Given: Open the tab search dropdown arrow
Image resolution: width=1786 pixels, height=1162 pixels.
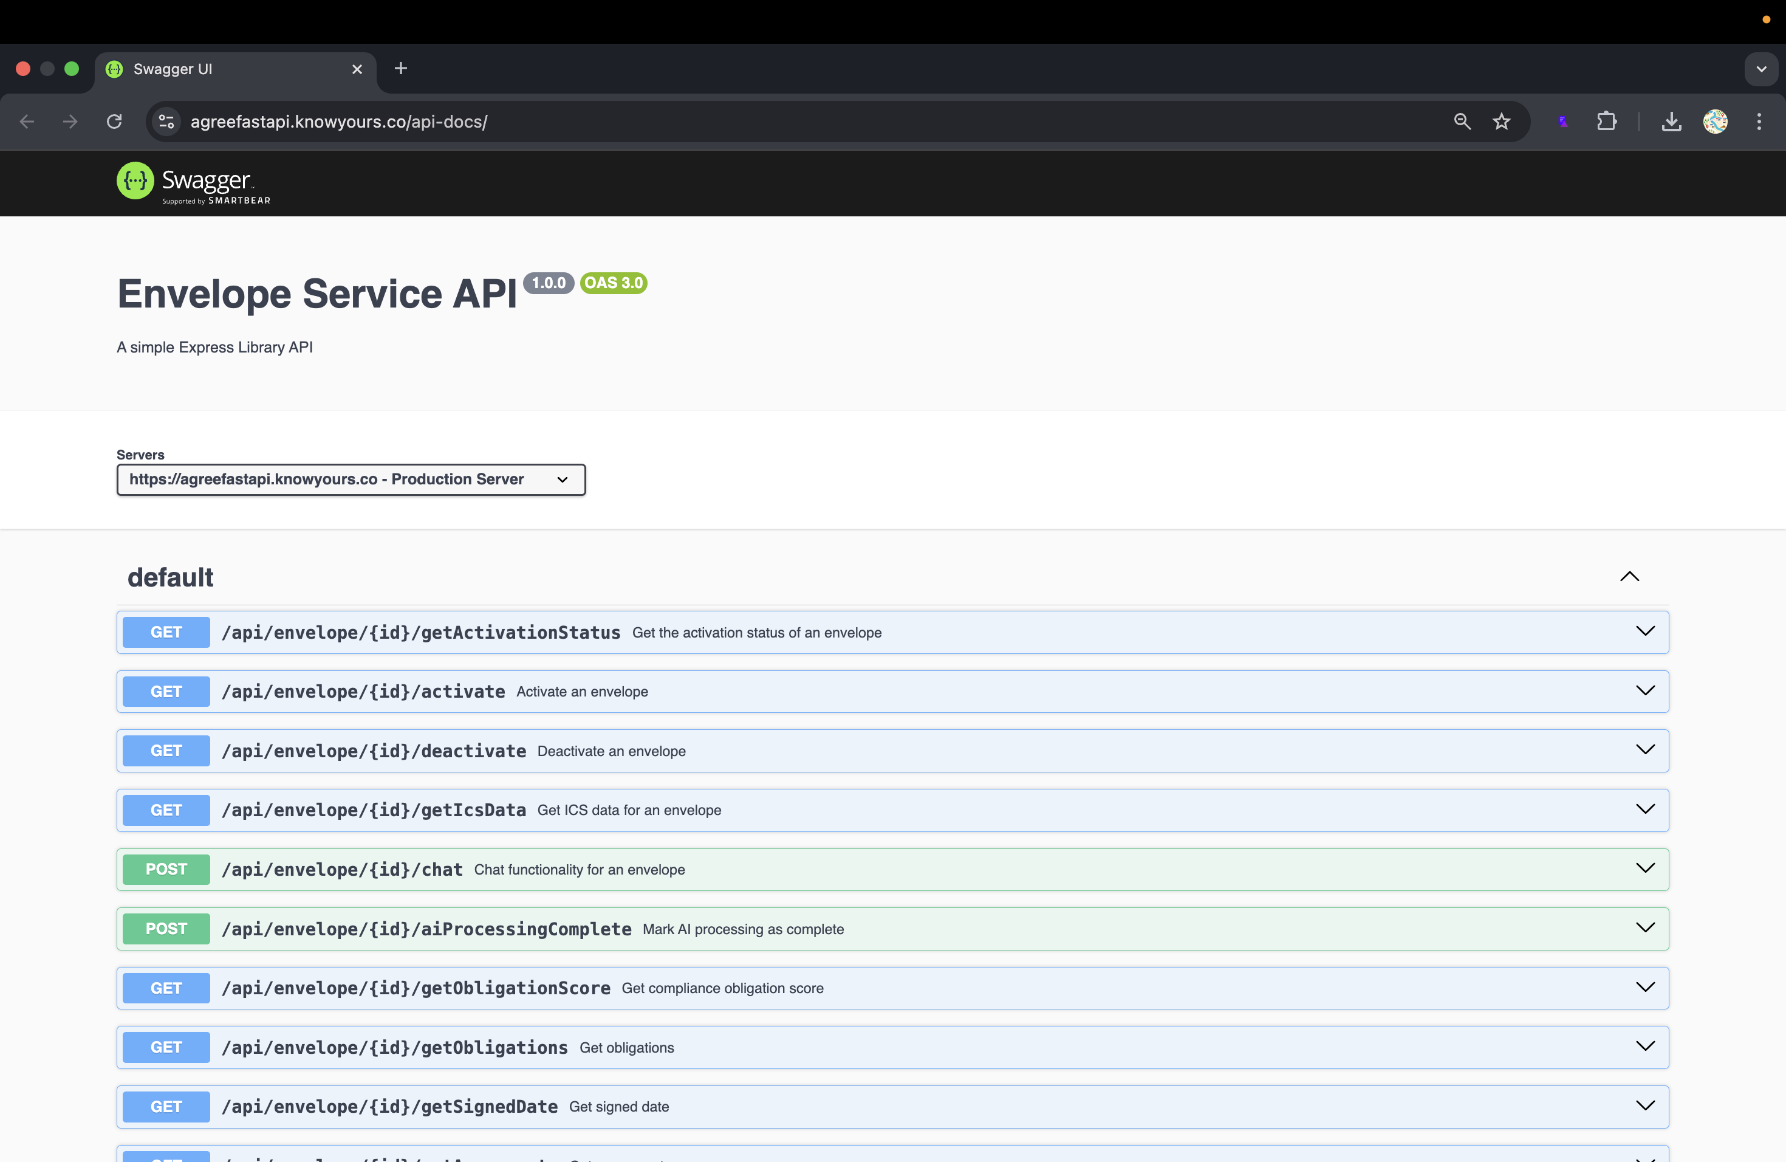Looking at the screenshot, I should tap(1761, 69).
